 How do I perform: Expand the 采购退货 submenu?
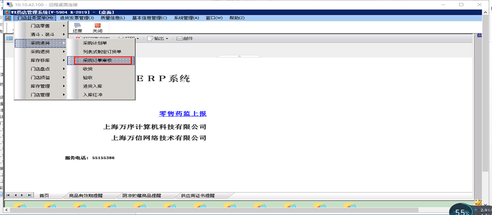[x=41, y=51]
